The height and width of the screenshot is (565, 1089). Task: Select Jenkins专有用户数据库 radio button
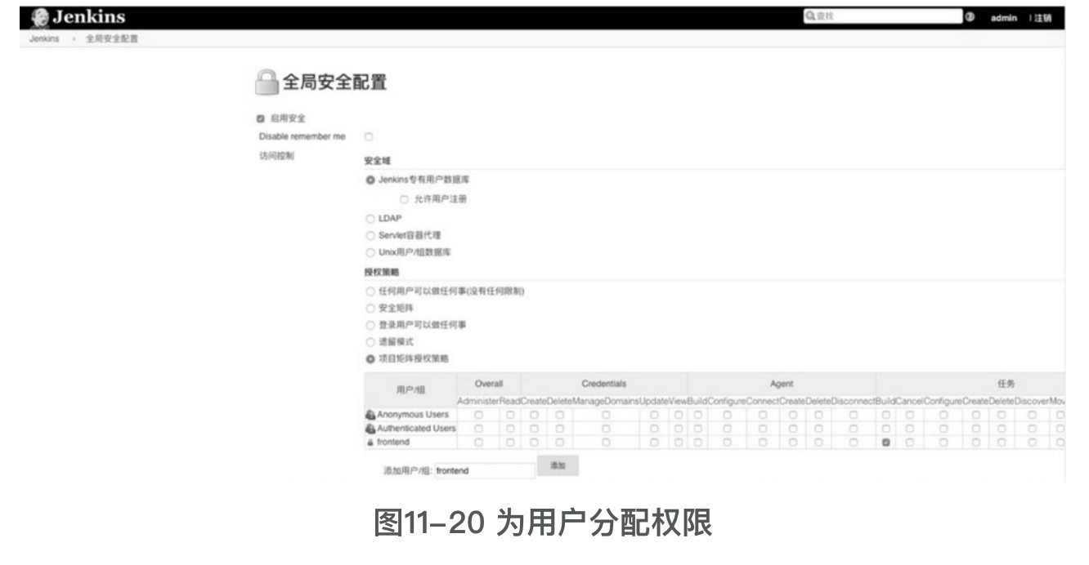[370, 180]
